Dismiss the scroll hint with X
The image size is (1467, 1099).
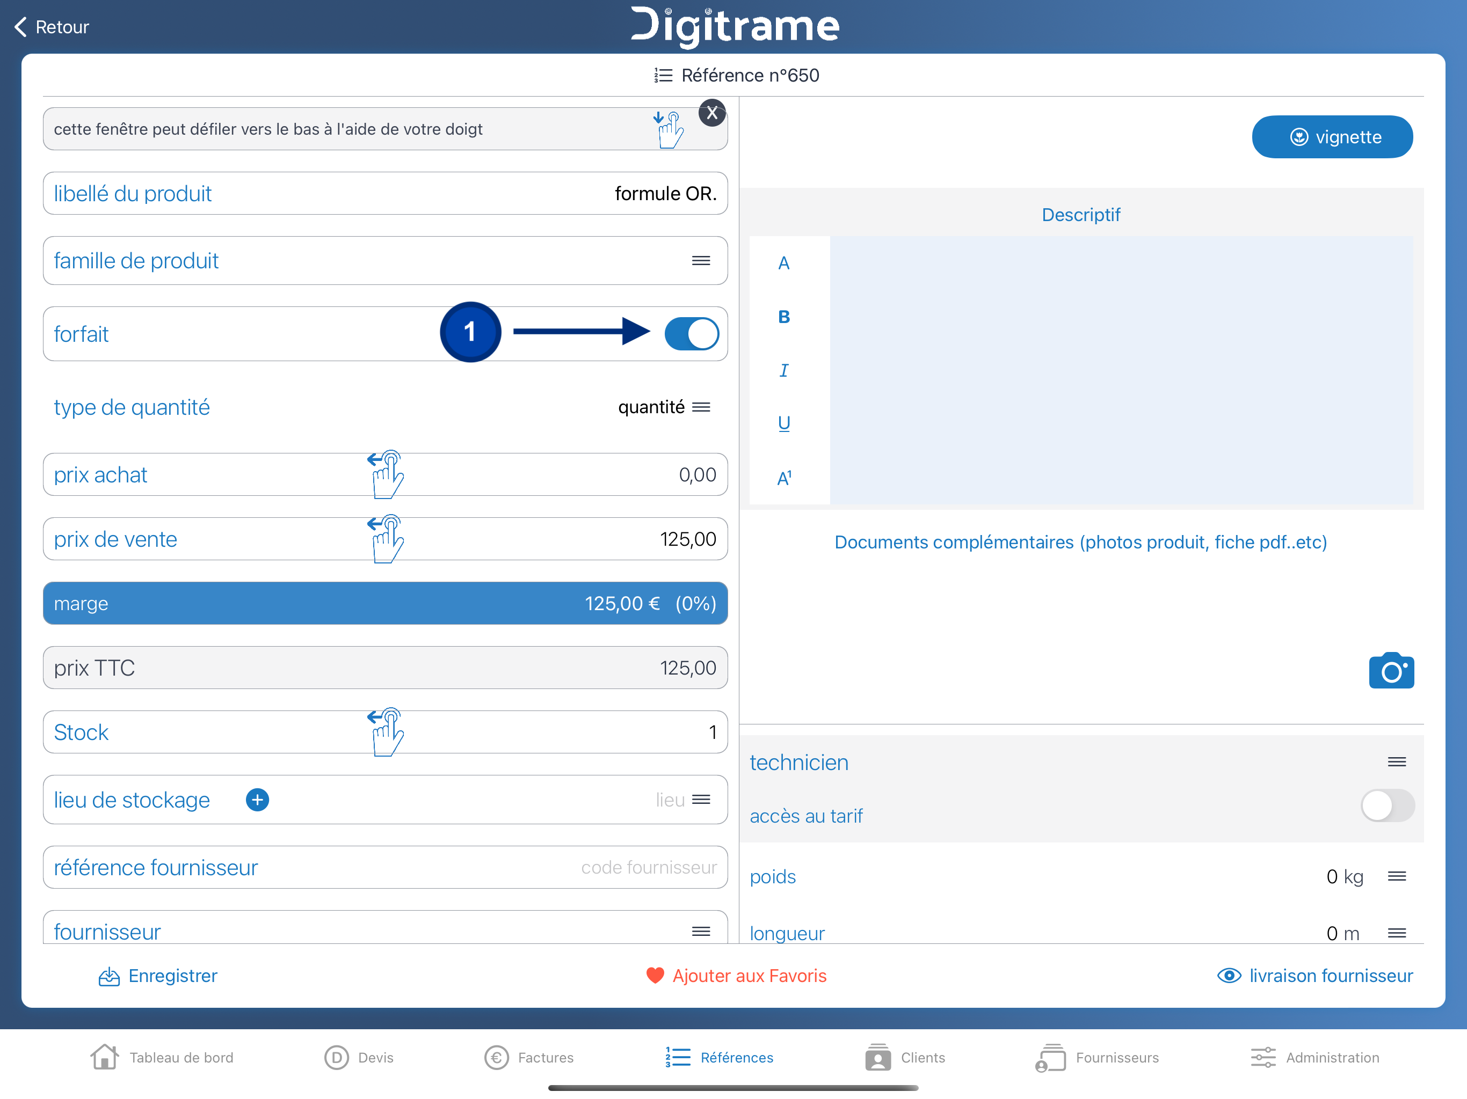pyautogui.click(x=711, y=113)
